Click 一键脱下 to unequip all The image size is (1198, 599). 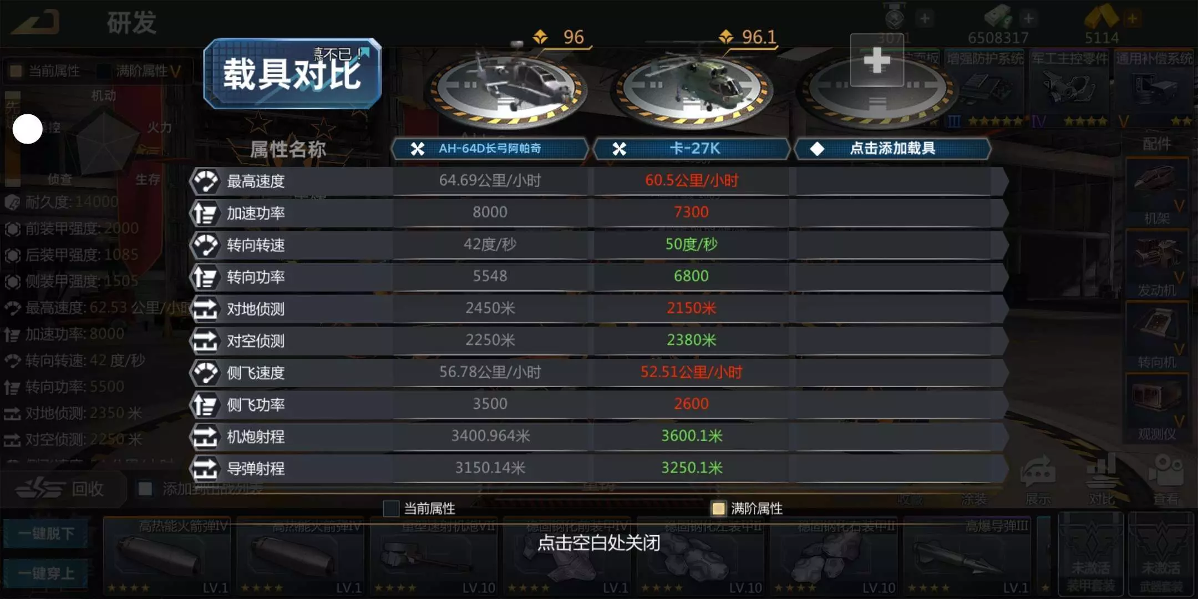coord(46,534)
